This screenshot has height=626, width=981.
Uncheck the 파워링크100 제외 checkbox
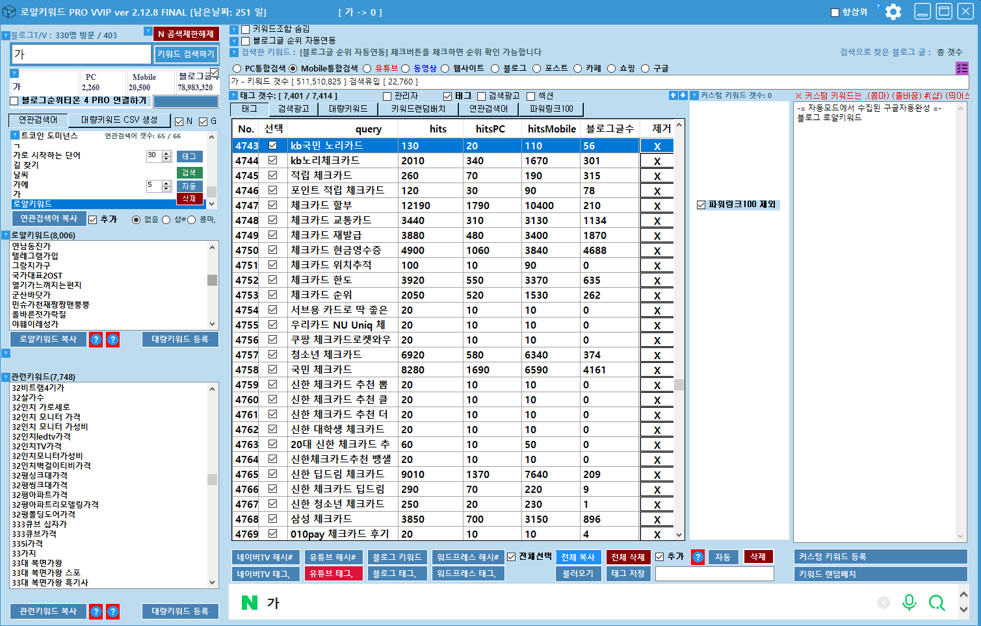(x=701, y=205)
